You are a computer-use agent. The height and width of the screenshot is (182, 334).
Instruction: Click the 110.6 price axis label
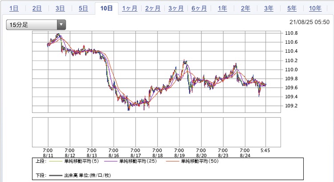(x=291, y=42)
